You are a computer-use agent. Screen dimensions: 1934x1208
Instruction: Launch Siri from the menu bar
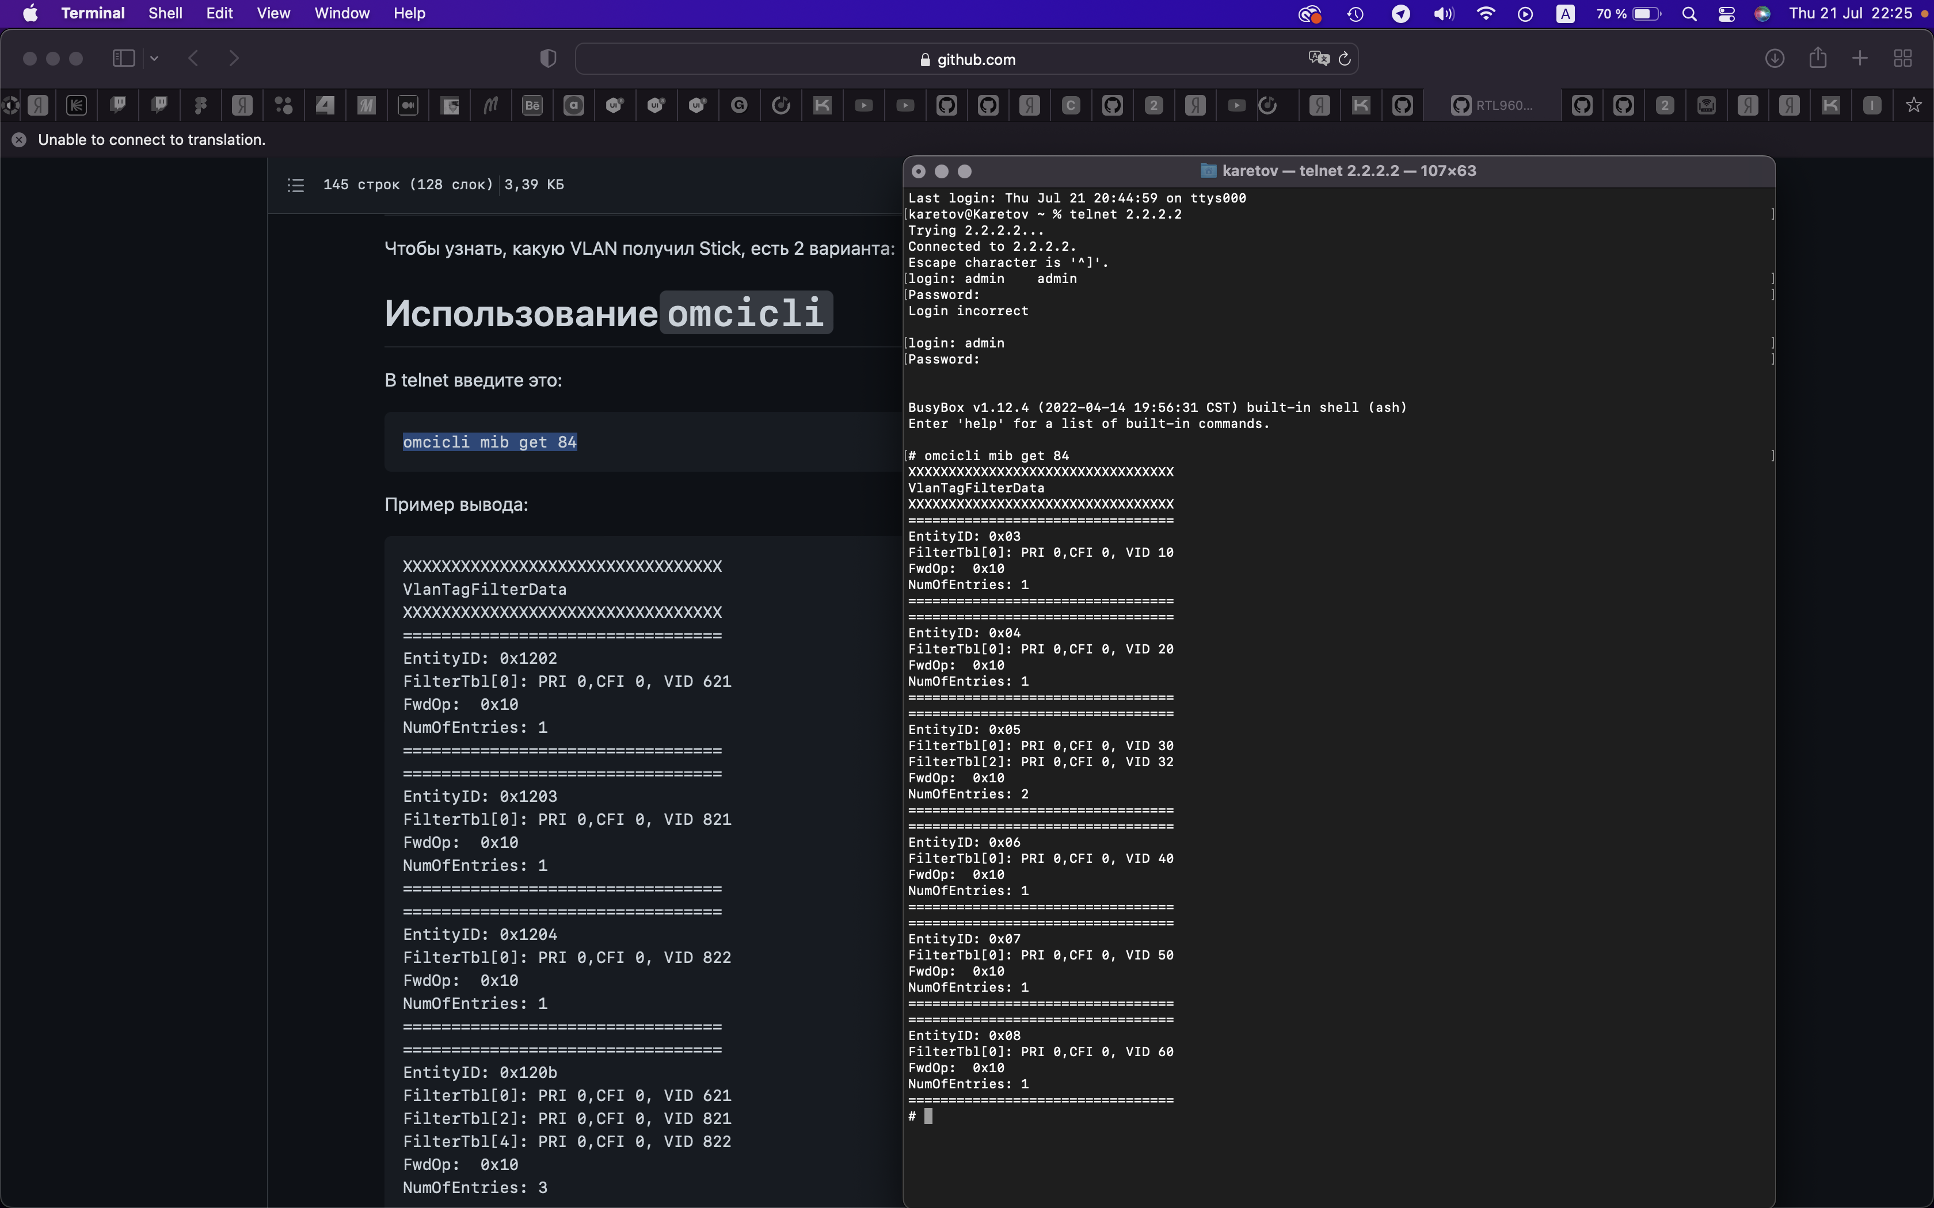(1762, 14)
